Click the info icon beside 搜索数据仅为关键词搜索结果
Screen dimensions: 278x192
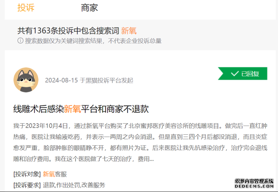click(20, 41)
